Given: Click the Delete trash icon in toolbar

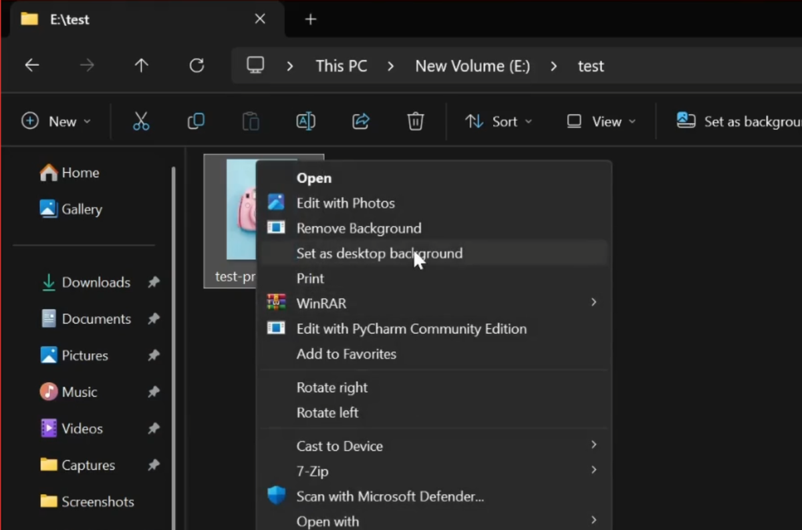Looking at the screenshot, I should (416, 121).
